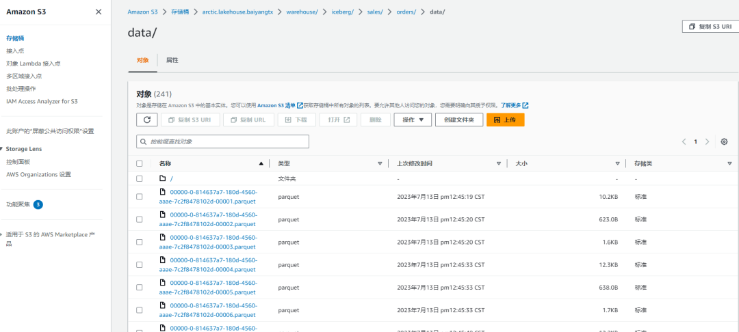Screen dimensions: 739x332
Task: Open the 00004.parquet file link
Action: click(208, 265)
